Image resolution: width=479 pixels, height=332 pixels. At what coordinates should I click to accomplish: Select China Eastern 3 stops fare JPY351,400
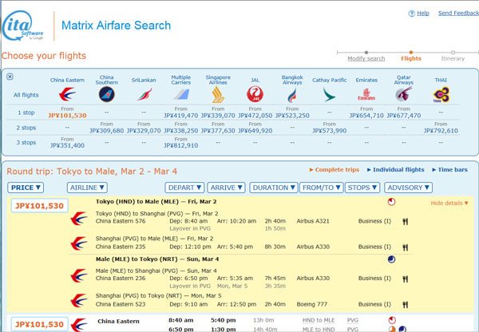(67, 146)
